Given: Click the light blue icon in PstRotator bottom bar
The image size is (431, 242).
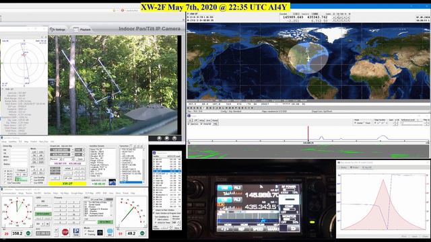Looking at the screenshot, I should [110, 232].
